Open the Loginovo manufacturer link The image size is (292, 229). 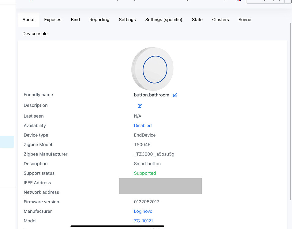pos(143,211)
